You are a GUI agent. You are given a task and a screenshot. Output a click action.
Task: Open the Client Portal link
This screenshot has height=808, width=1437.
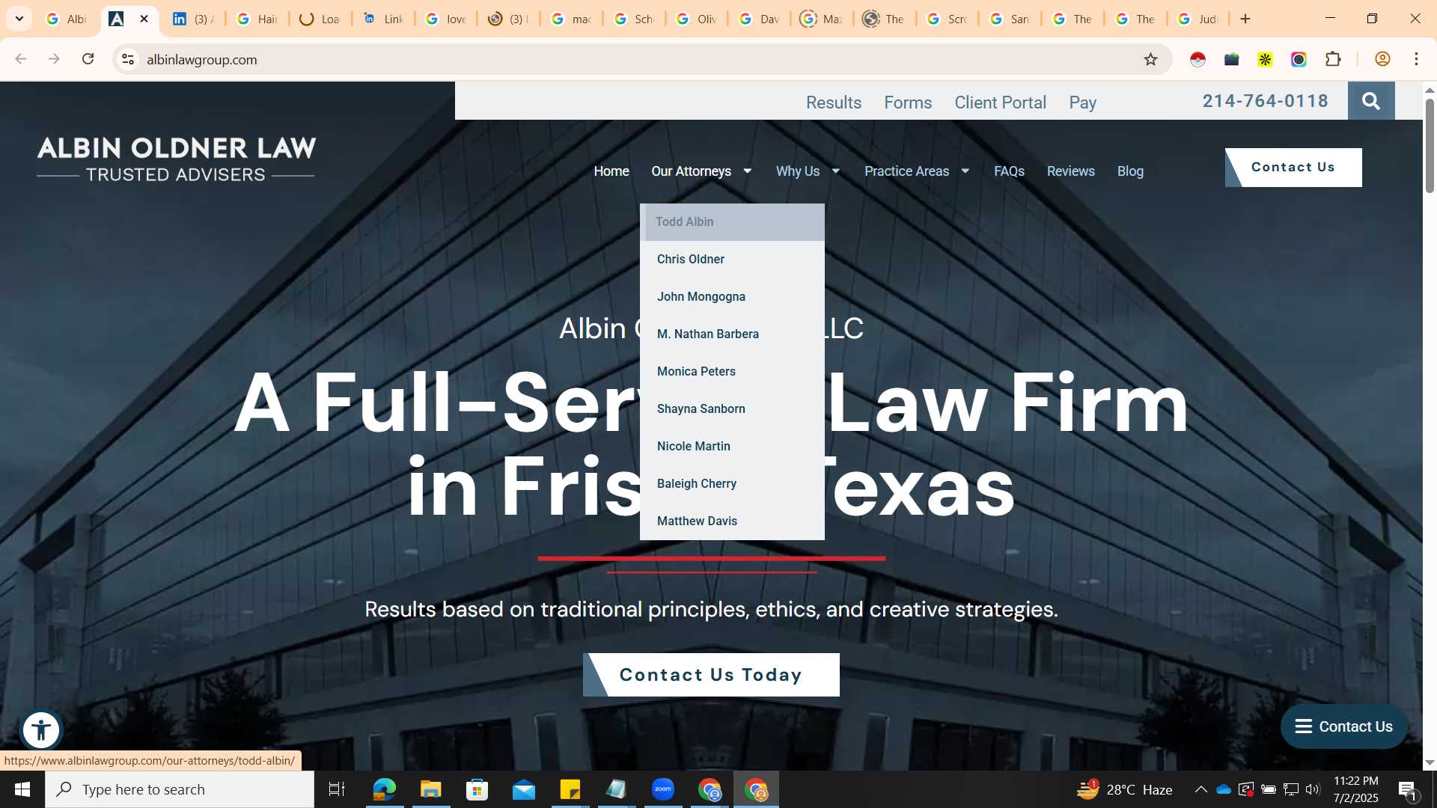(x=1000, y=102)
